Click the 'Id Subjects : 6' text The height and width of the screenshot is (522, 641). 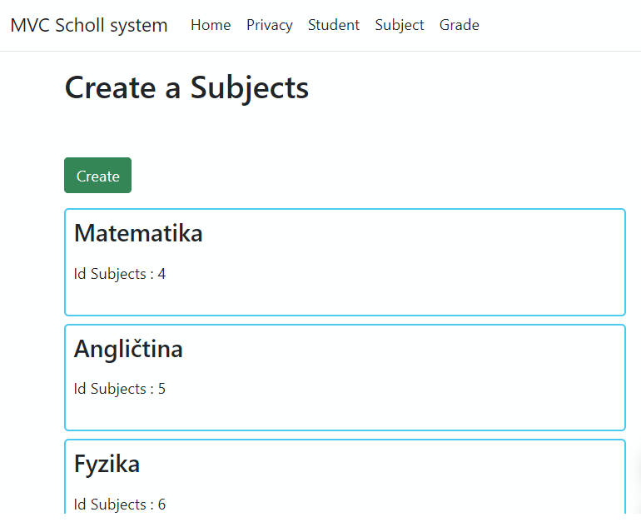point(120,505)
